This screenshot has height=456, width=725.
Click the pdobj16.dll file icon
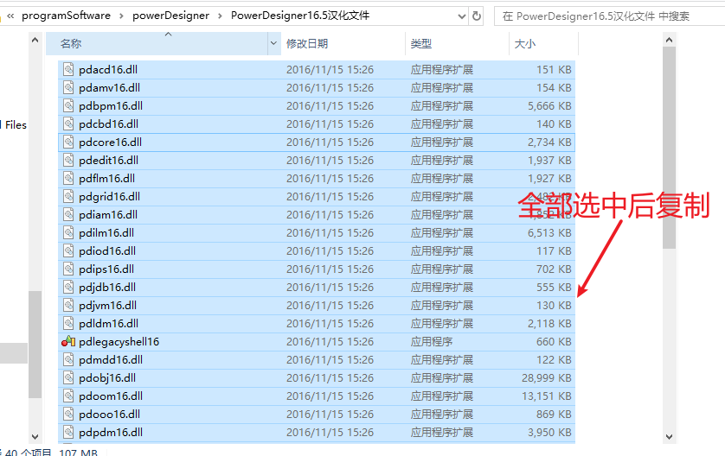68,378
